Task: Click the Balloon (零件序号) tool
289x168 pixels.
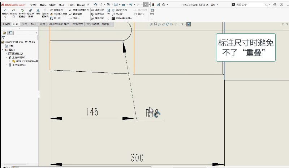Action: click(x=56, y=10)
